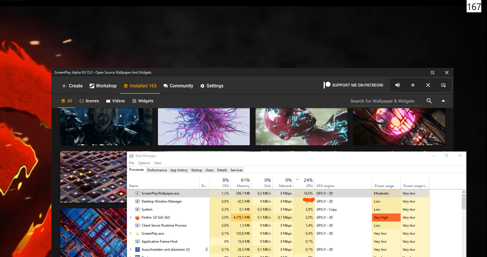Sort processes by Network column
The height and width of the screenshot is (257, 487).
(283, 183)
